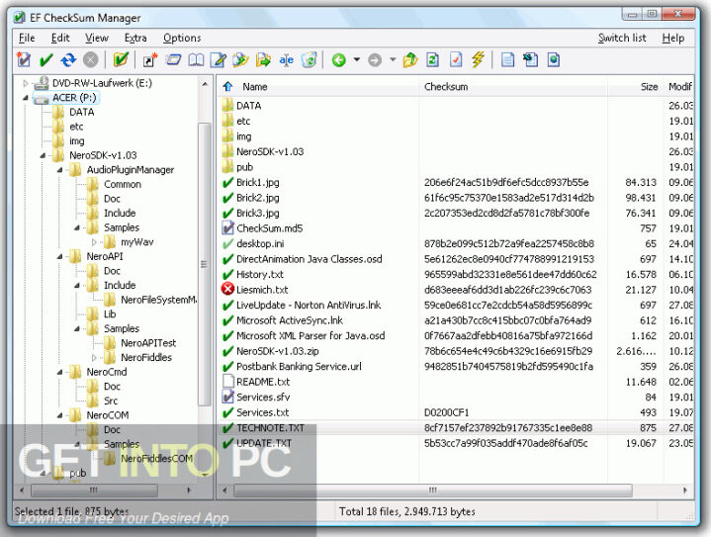Viewport: 711px width, 537px height.
Task: Click the document with red checkmark toolbar icon
Action: tap(456, 59)
